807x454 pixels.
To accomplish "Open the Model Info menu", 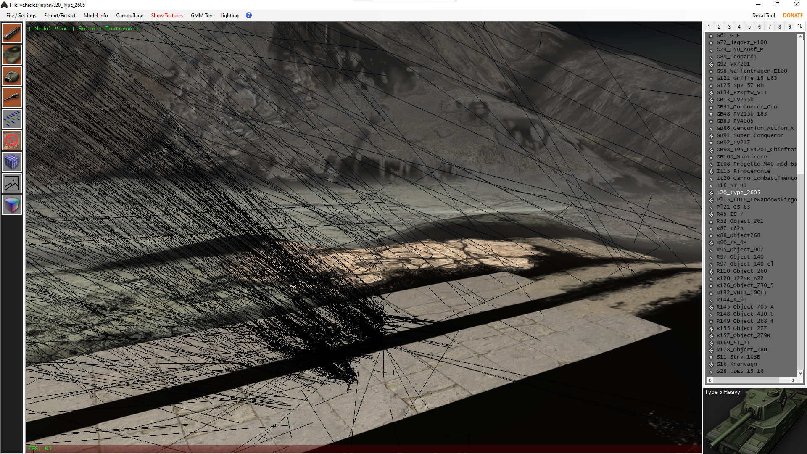I will coord(95,16).
